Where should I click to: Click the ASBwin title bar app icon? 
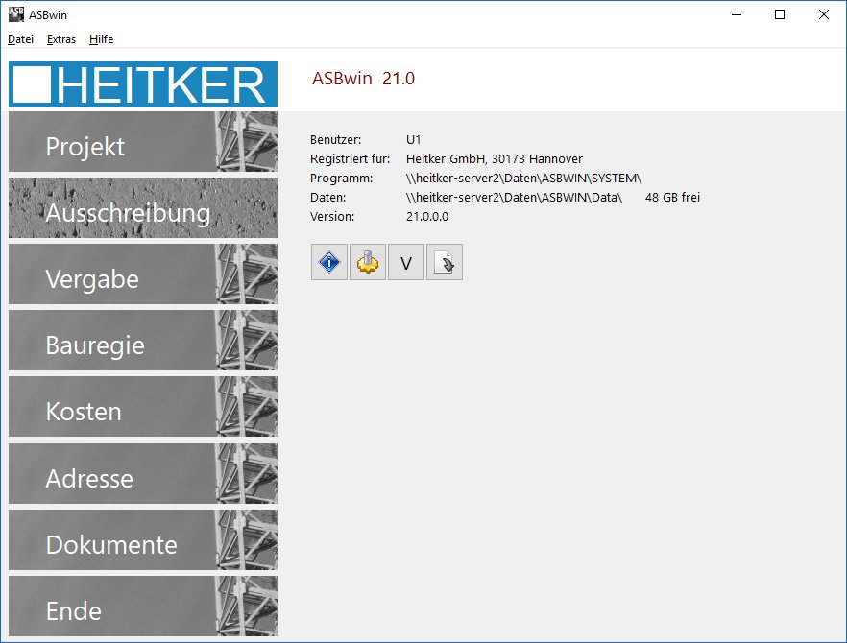coord(16,14)
